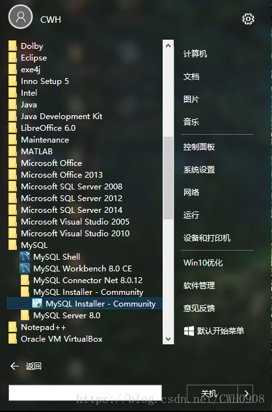Click the MATLAB folder icon
272x412 pixels.
pyautogui.click(x=12, y=152)
